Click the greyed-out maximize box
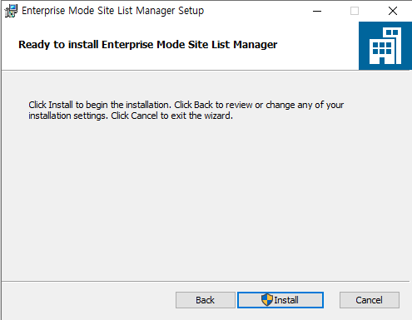The height and width of the screenshot is (320, 412). tap(355, 11)
